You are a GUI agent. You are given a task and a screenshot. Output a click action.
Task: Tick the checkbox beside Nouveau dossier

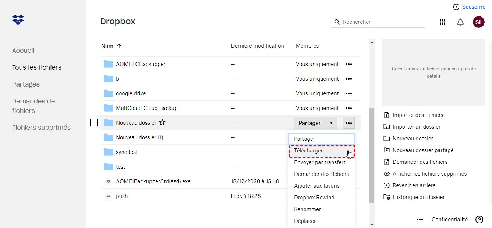pyautogui.click(x=94, y=123)
